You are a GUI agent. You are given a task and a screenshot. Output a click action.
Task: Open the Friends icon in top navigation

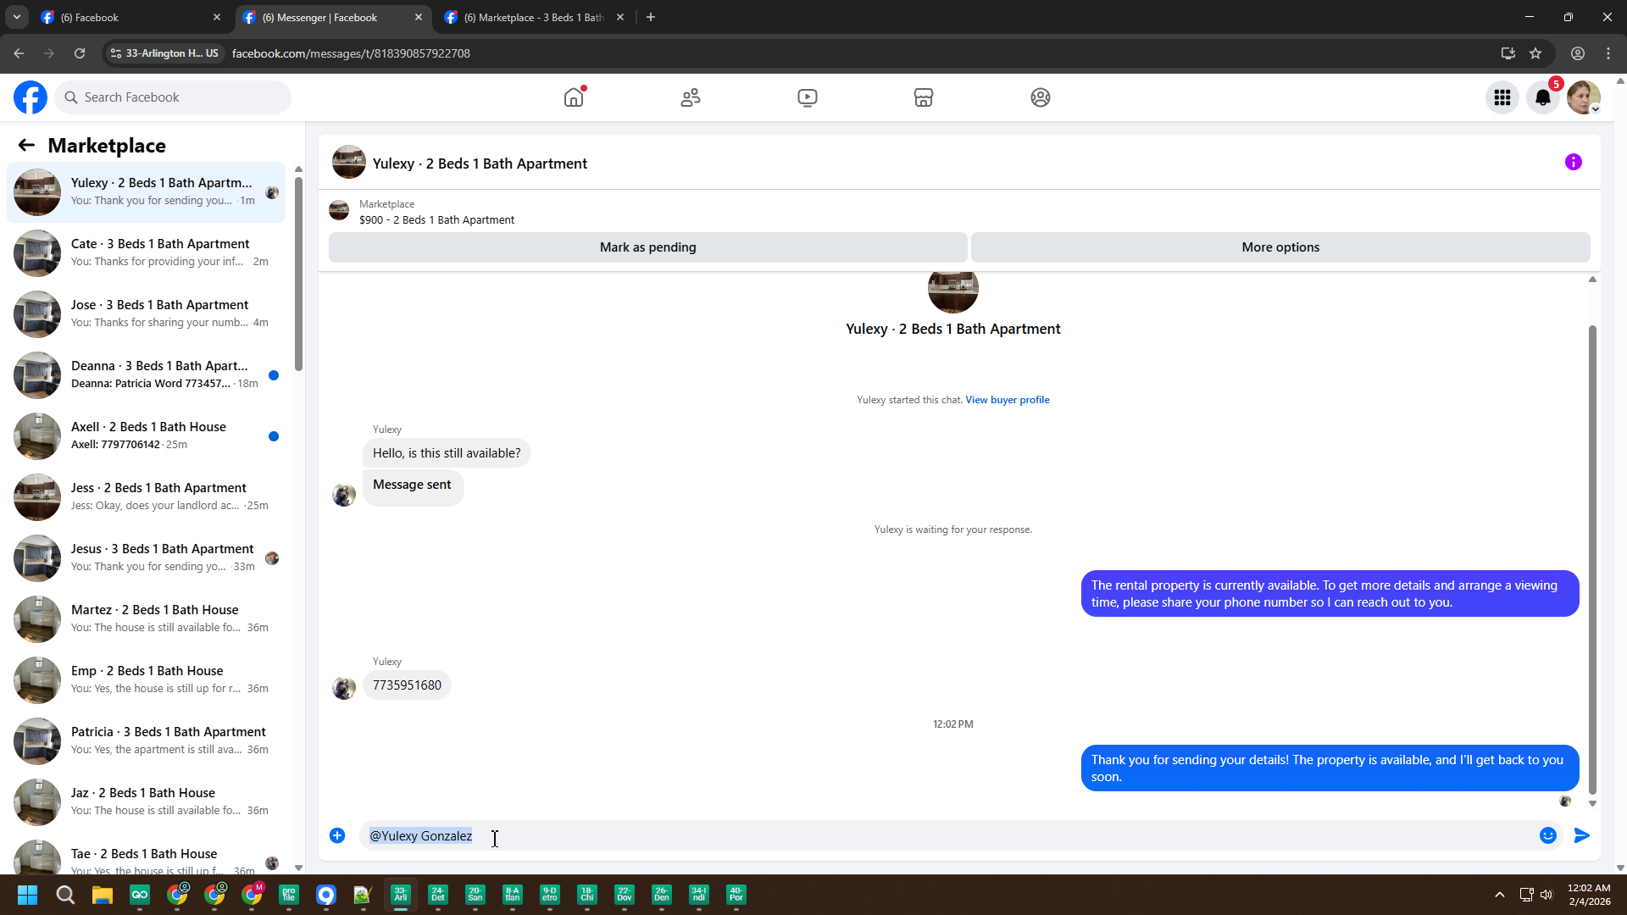point(691,97)
